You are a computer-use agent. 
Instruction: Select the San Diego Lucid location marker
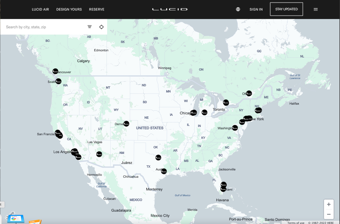(78, 157)
